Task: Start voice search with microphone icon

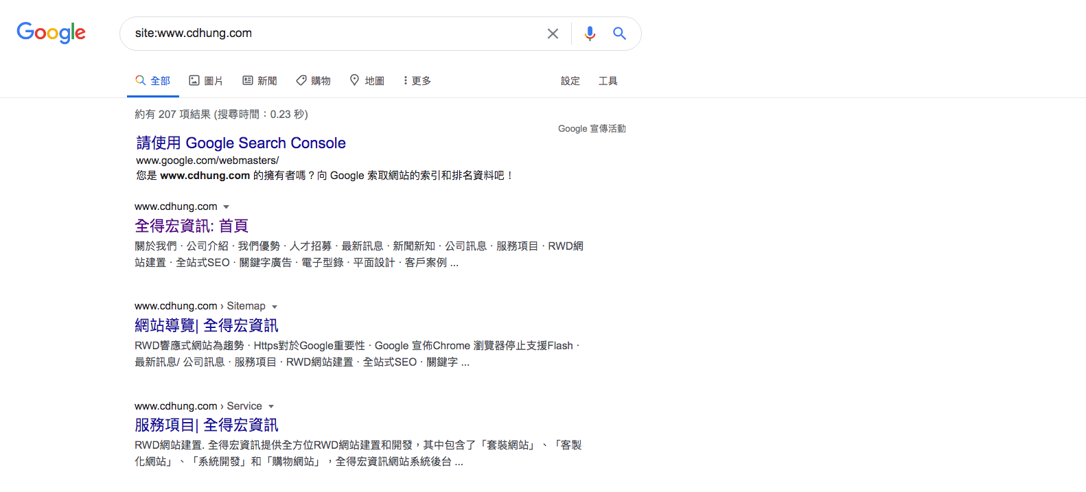Action: (590, 34)
